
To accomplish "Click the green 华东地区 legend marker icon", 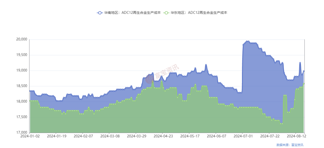I will pyautogui.click(x=166, y=13).
